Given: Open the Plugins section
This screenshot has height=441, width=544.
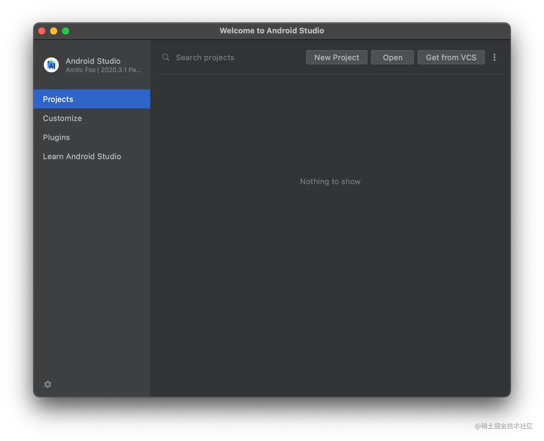Looking at the screenshot, I should tap(56, 137).
